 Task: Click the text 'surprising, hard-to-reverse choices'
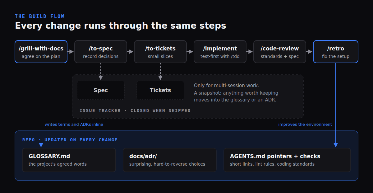pos(167,164)
